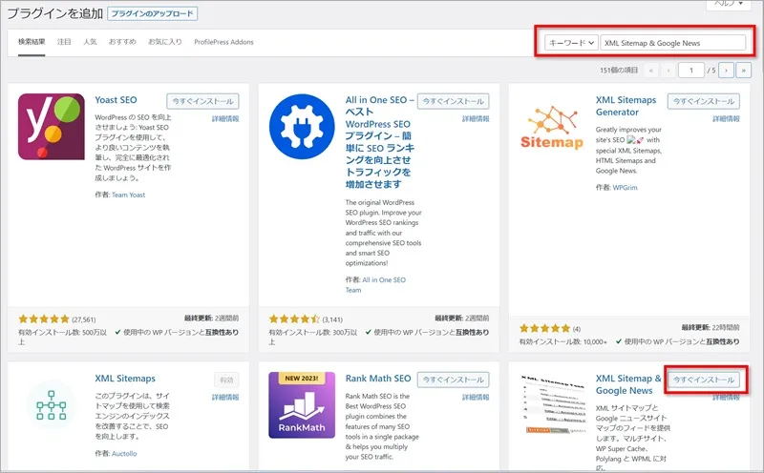Switch to the 注目 tab

(x=64, y=42)
